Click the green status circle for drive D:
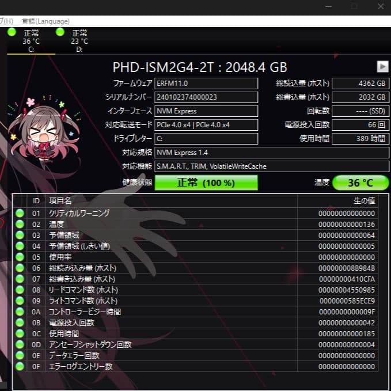Screen dimensions: 391x391 point(60,32)
